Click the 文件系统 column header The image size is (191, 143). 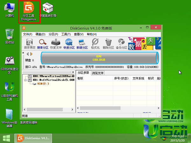coord(138,78)
